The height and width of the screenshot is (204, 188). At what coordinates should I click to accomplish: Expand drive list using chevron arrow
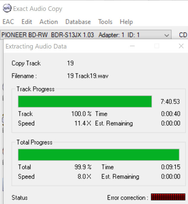(x=167, y=35)
